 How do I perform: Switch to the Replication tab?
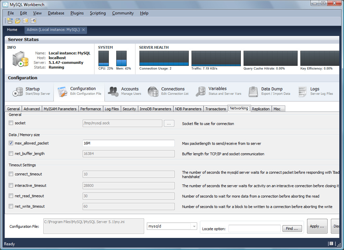point(261,109)
